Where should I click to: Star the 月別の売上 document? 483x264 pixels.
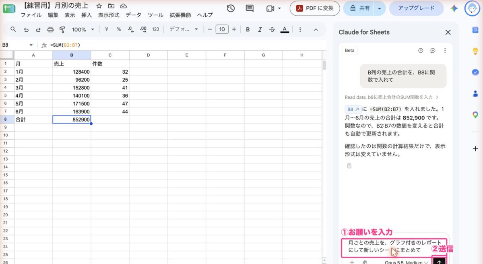[99, 6]
